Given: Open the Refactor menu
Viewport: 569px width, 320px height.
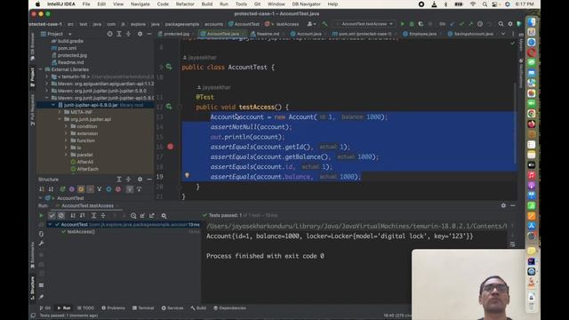Looking at the screenshot, I should [x=185, y=4].
